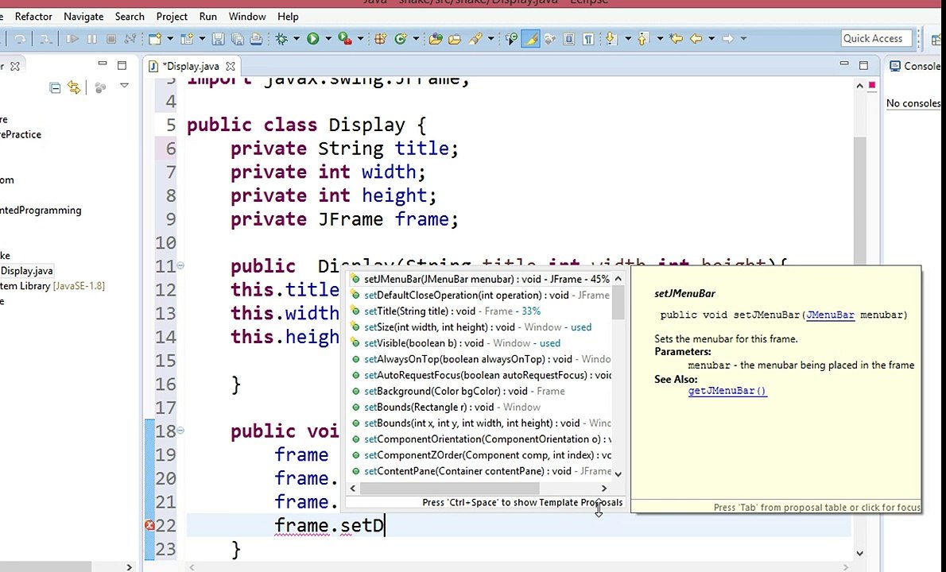Screen dimensions: 946x572
Task: Toggle Link with Editor in Package Explorer
Action: click(74, 87)
